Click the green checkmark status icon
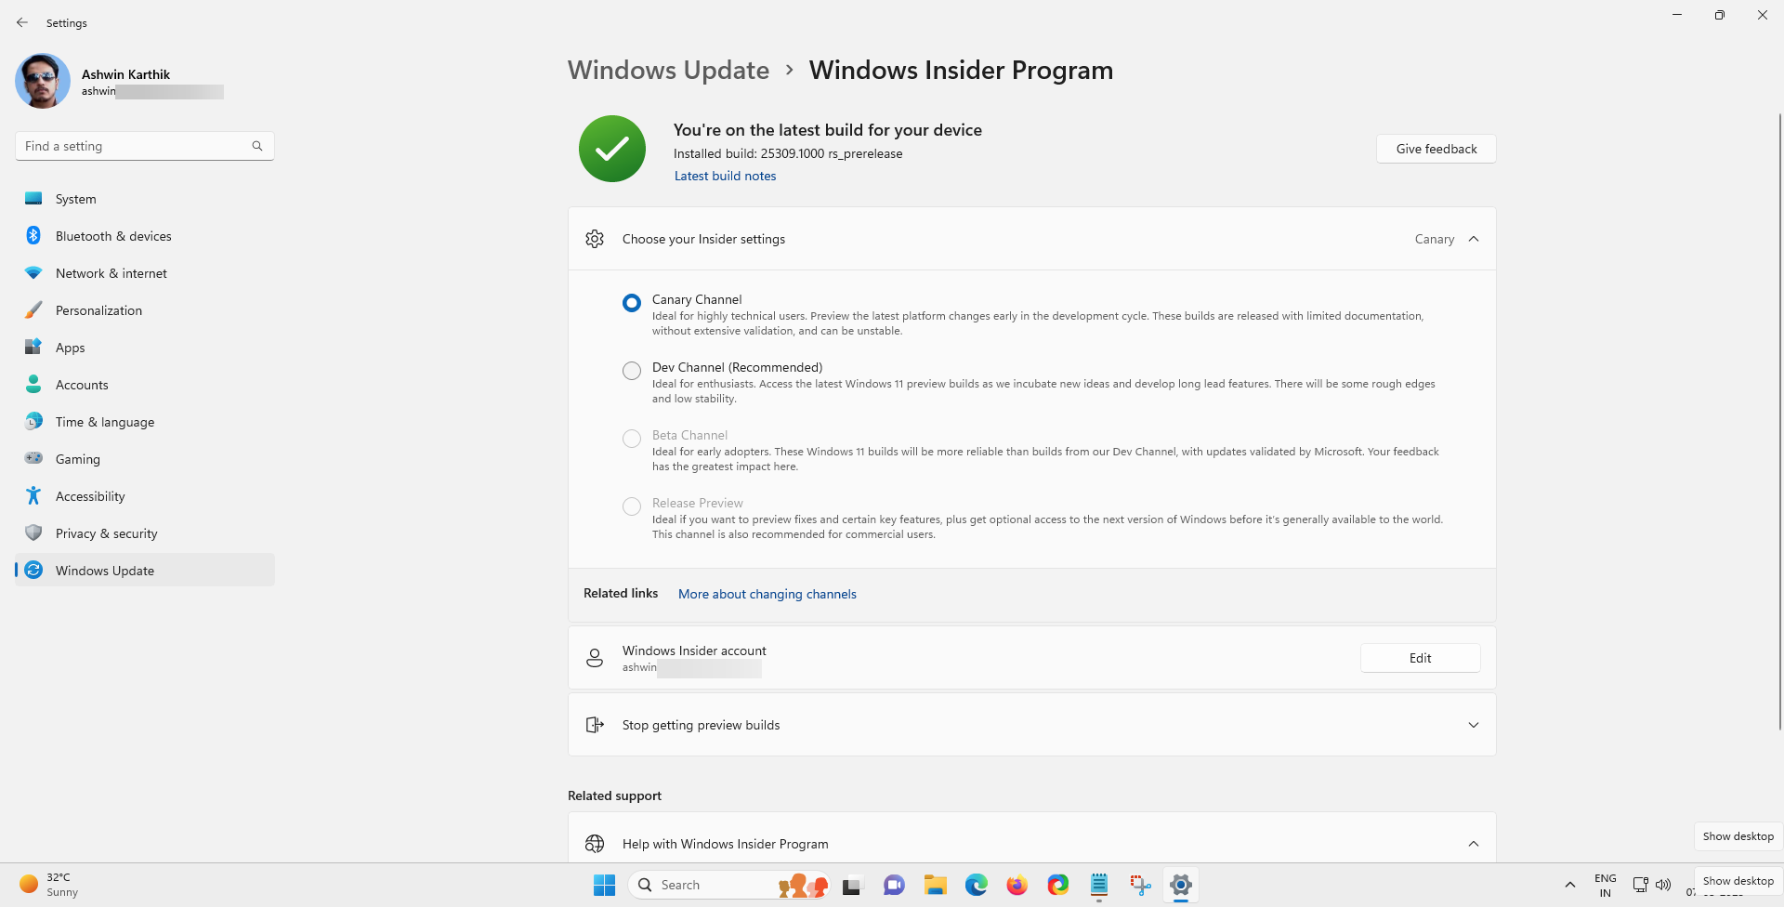 (612, 149)
